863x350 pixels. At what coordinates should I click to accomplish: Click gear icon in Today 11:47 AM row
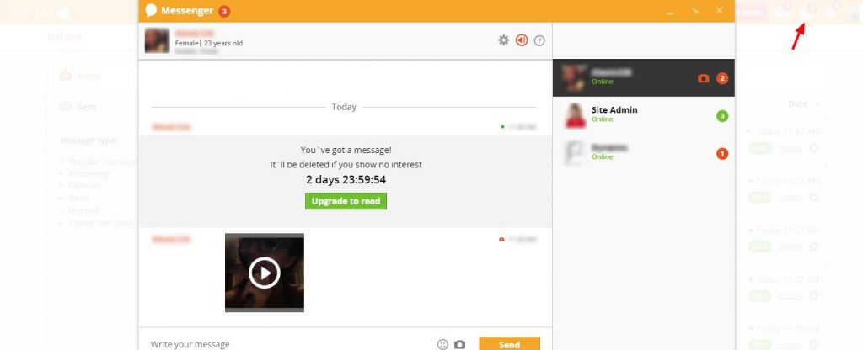tap(813, 148)
